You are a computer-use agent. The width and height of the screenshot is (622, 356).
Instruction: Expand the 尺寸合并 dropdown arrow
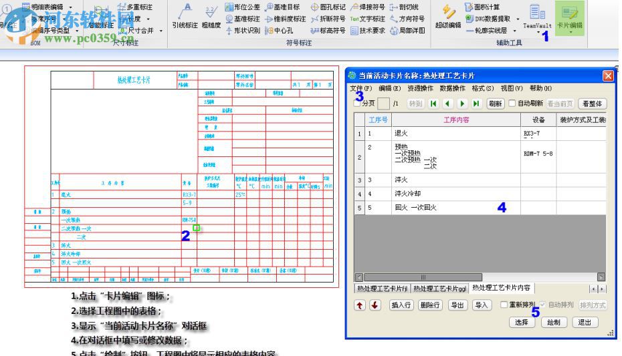coord(161,31)
